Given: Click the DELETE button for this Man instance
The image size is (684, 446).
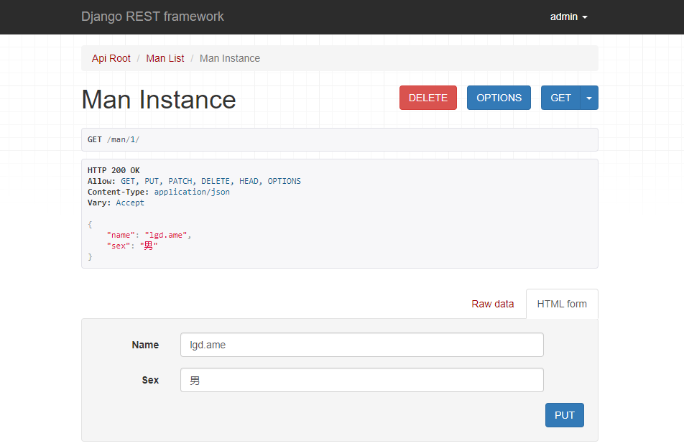Looking at the screenshot, I should coord(427,97).
